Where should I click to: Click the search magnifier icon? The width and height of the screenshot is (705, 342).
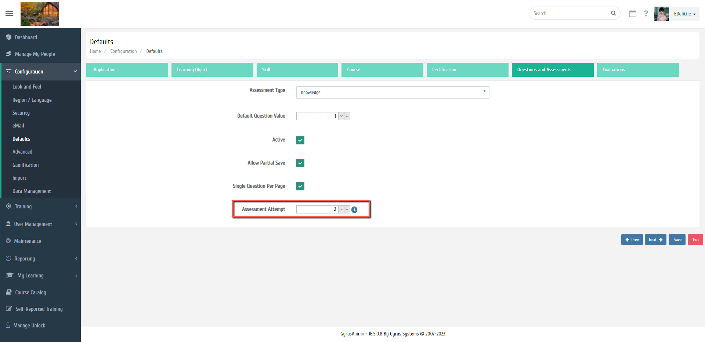[613, 13]
